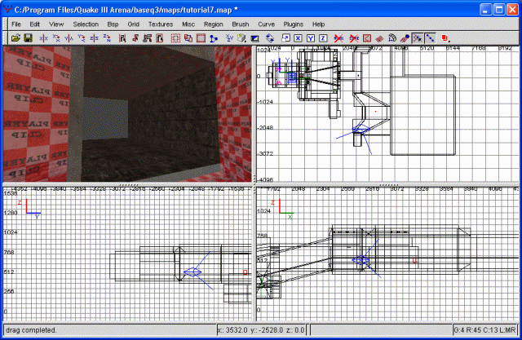The image size is (522, 340).
Task: Toggle the pressed patch drill-down button
Action: pos(430,38)
